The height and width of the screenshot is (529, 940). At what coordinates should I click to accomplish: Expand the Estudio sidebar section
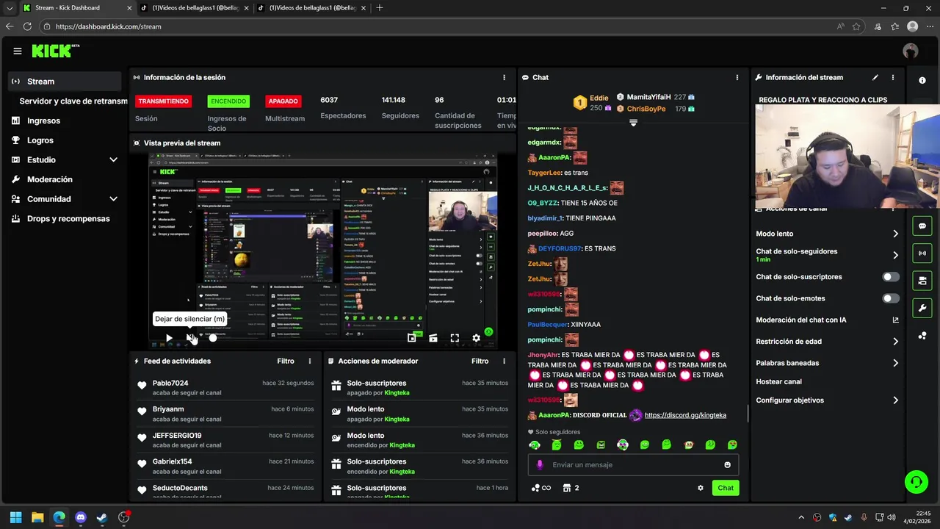click(x=113, y=159)
